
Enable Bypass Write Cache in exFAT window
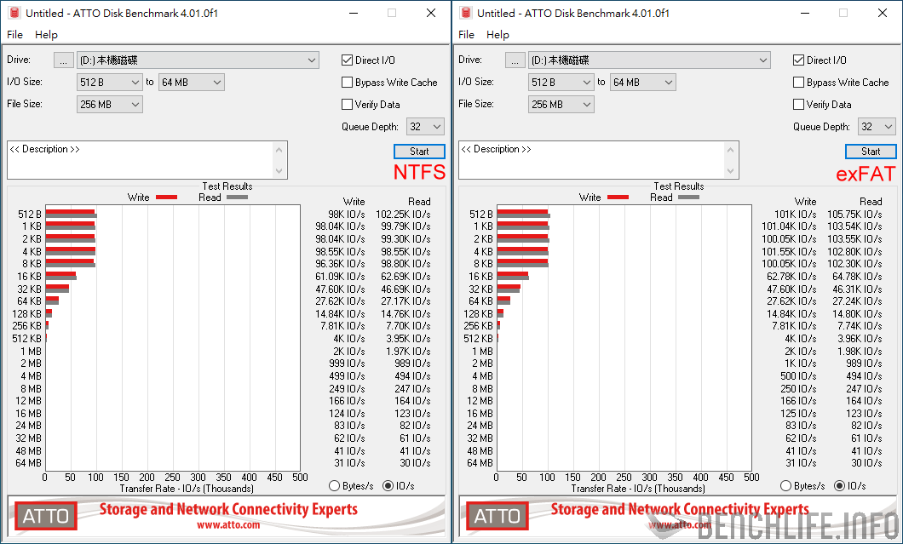(798, 83)
